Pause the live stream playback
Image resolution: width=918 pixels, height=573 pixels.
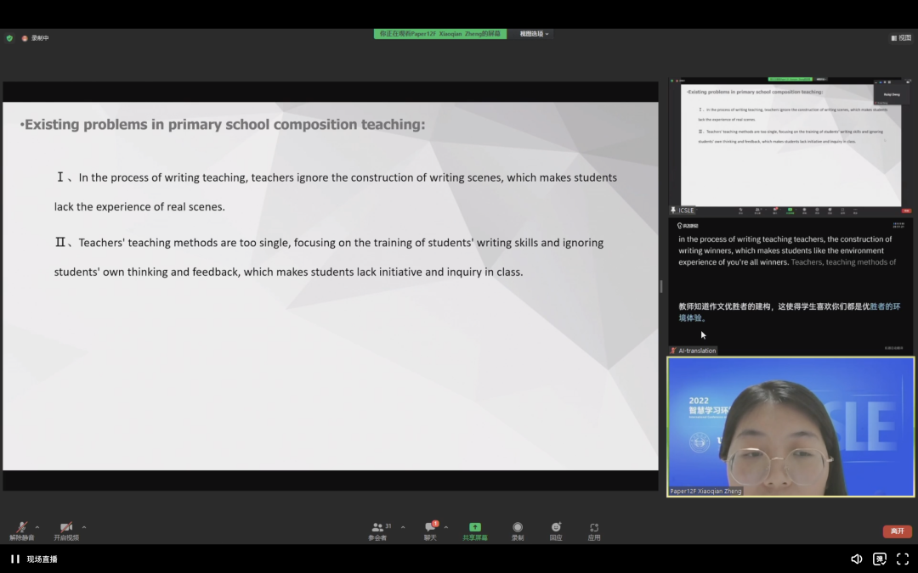tap(14, 559)
